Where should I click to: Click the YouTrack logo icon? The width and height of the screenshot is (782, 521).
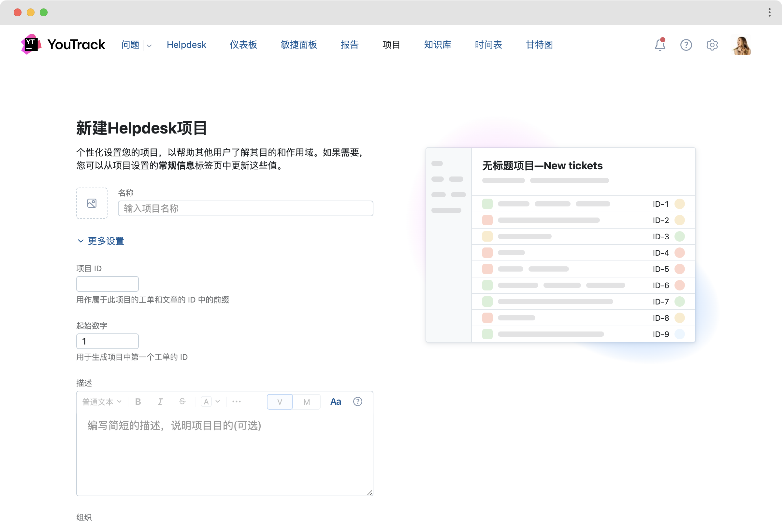31,44
